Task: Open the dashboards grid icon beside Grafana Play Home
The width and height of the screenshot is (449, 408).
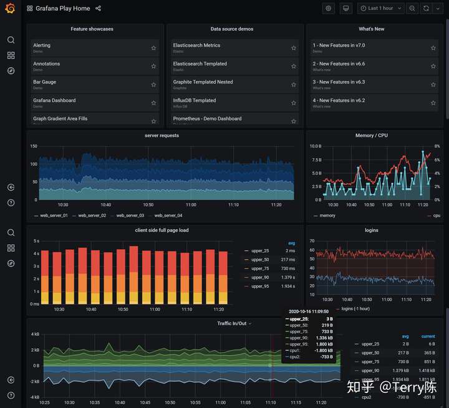Action: coord(30,8)
